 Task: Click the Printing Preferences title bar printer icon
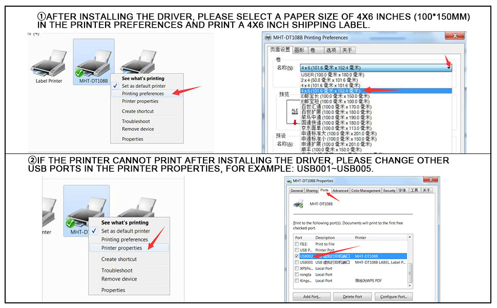[x=268, y=37]
